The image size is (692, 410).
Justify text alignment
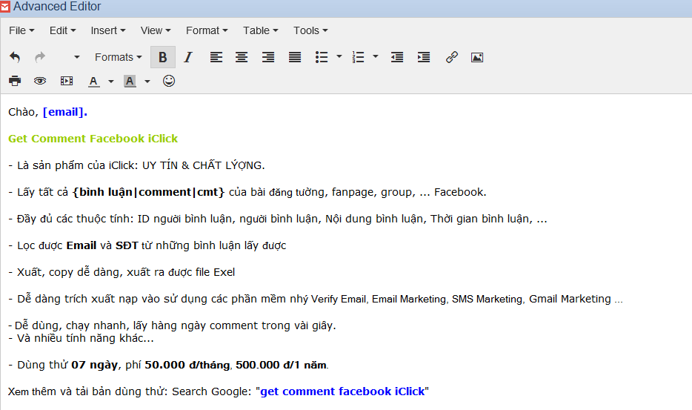[x=295, y=57]
